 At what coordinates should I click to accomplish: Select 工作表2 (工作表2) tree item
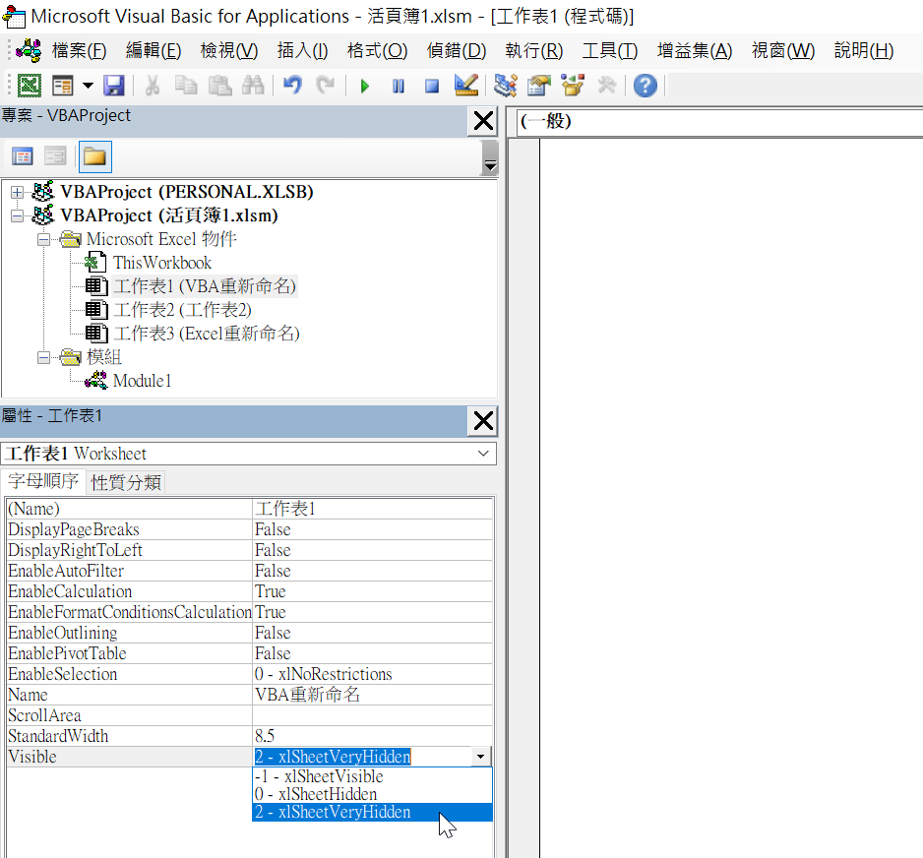182,310
